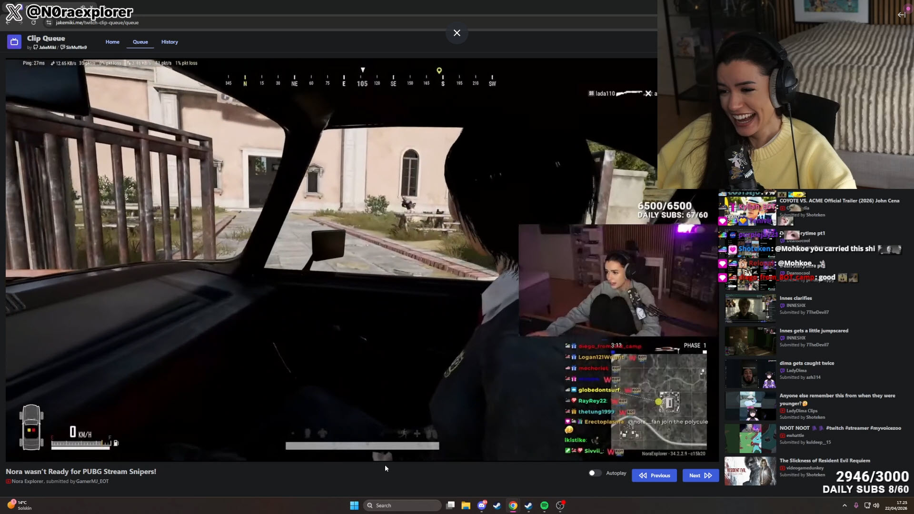Skip to the Next clip
Image resolution: width=914 pixels, height=514 pixels.
(x=700, y=475)
